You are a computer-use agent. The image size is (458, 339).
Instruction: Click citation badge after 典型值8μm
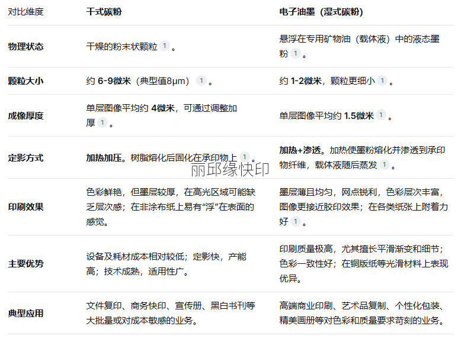tap(201, 80)
